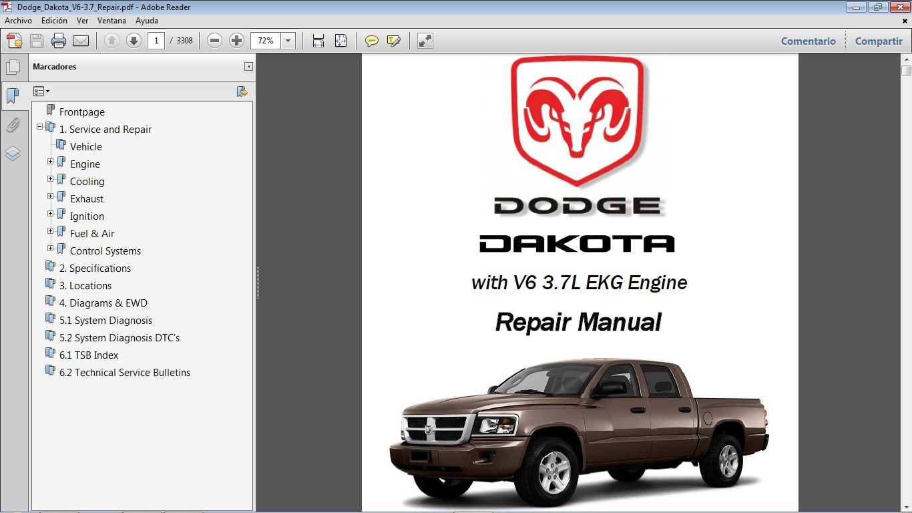Print the document with printer icon
This screenshot has width=912, height=513.
pyautogui.click(x=59, y=41)
